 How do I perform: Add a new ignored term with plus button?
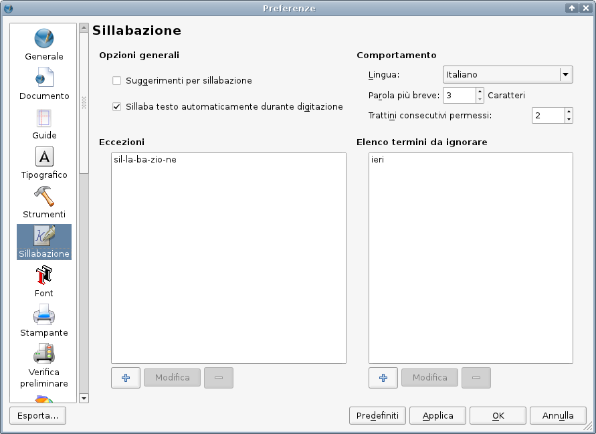383,378
